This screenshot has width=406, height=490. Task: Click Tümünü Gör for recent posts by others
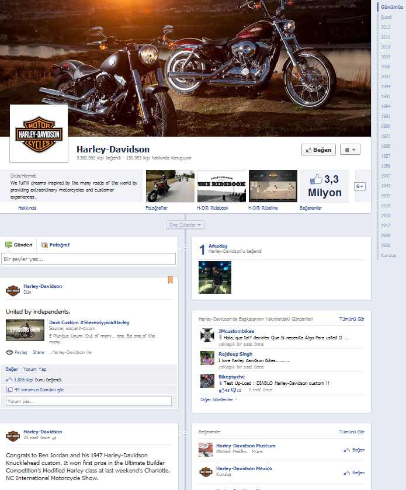pyautogui.click(x=352, y=319)
